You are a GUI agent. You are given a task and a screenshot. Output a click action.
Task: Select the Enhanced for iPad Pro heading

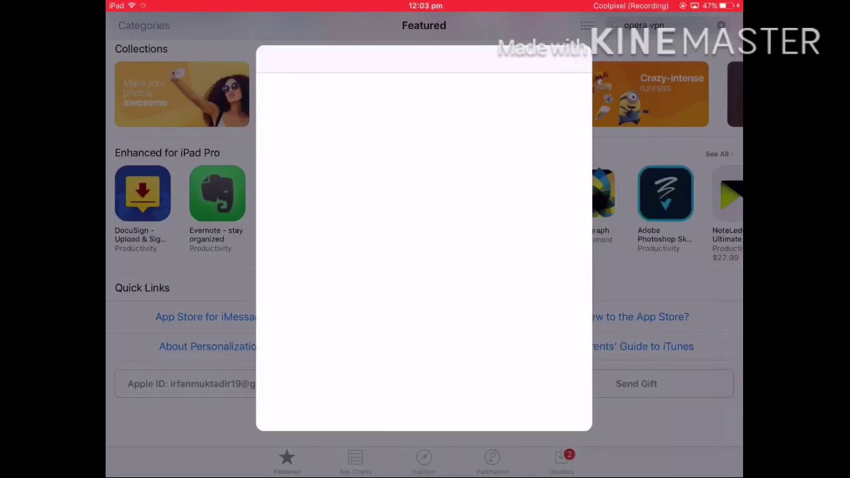(167, 153)
